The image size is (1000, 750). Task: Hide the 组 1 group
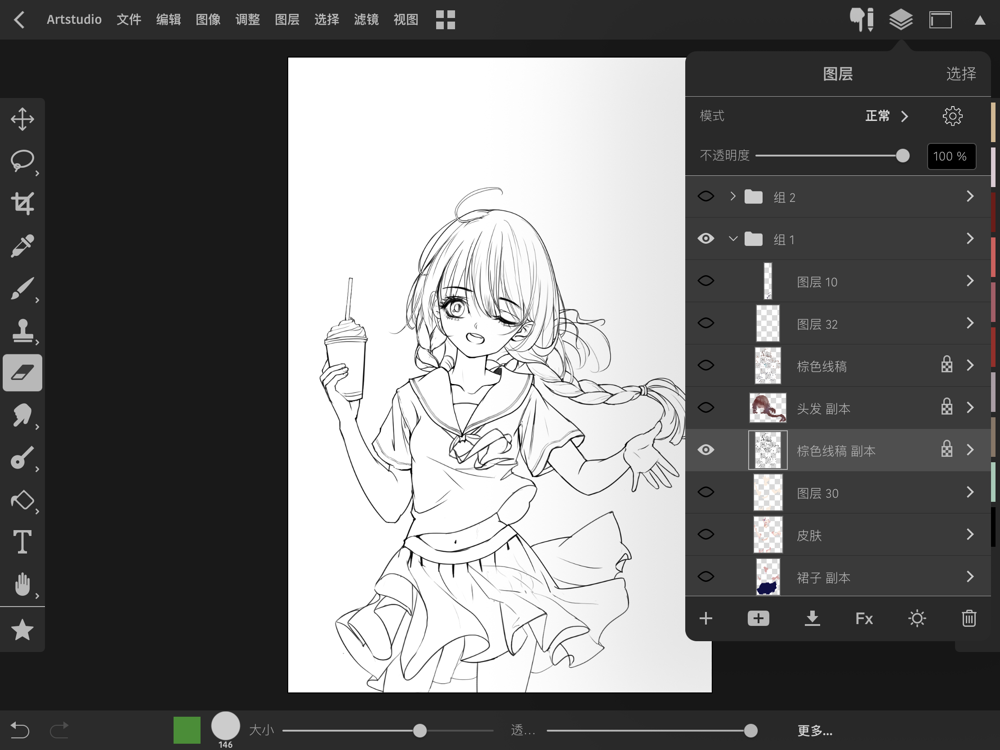(705, 239)
